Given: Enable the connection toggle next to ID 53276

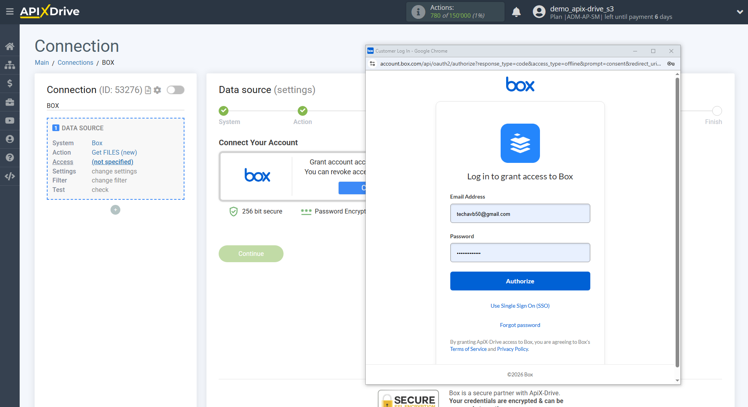Looking at the screenshot, I should tap(175, 90).
